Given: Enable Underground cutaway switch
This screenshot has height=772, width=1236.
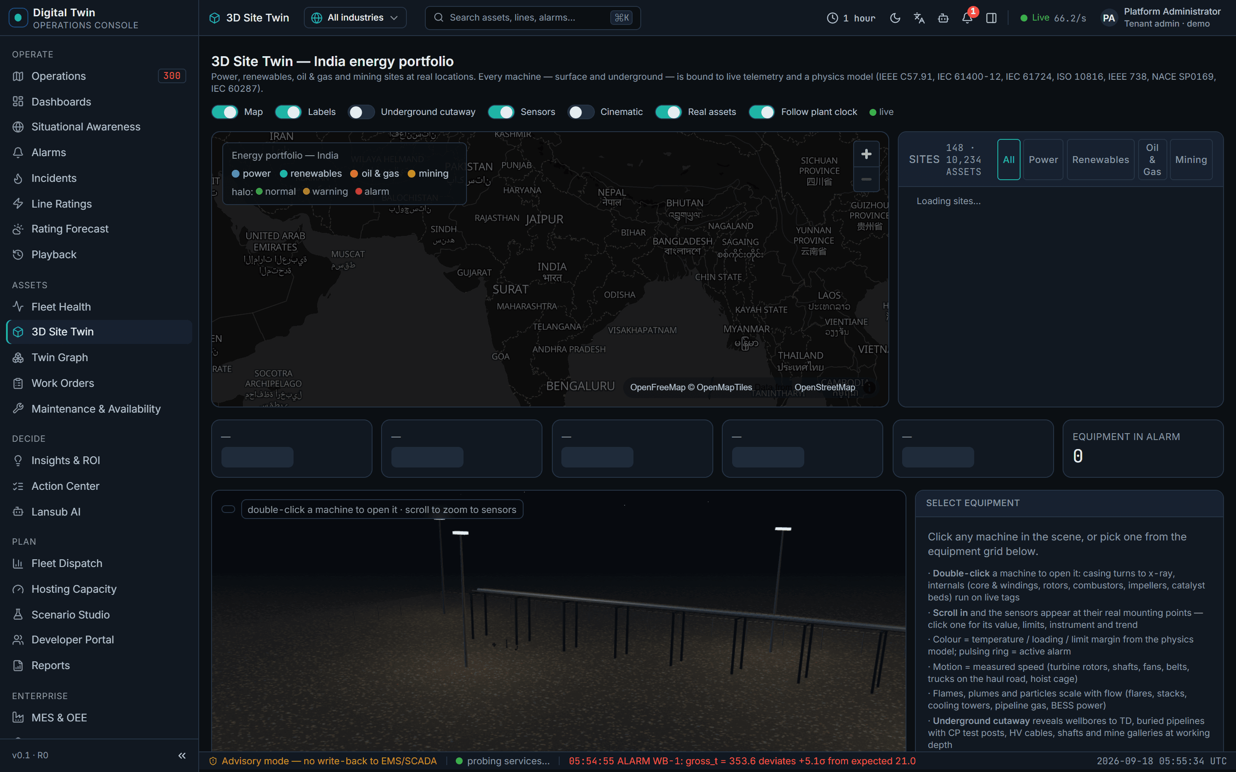Looking at the screenshot, I should point(361,112).
